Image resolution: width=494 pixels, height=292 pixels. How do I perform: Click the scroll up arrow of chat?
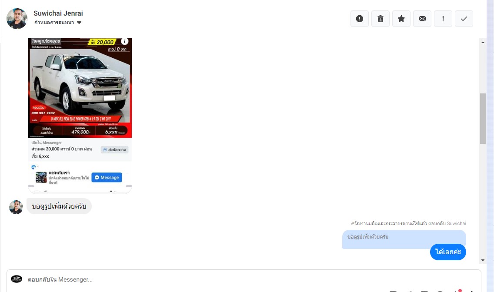483,42
